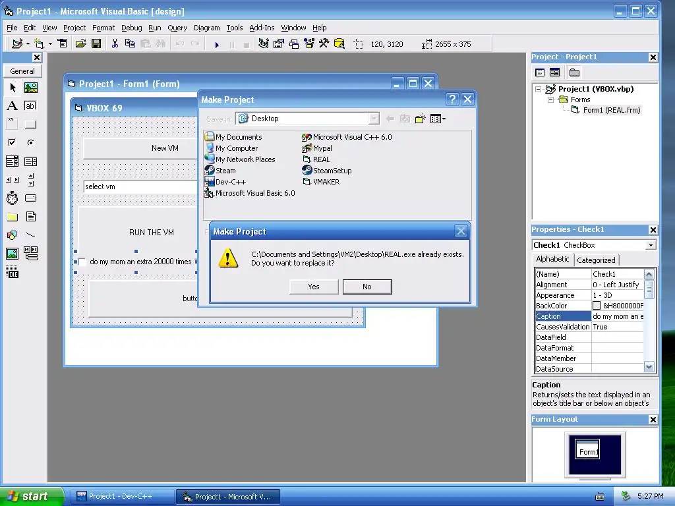Viewport: 675px width, 506px height.
Task: Select the Line tool in toolbox
Action: pos(30,235)
